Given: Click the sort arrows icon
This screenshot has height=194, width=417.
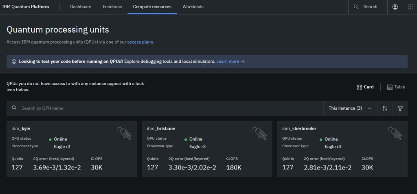Looking at the screenshot, I should point(385,108).
